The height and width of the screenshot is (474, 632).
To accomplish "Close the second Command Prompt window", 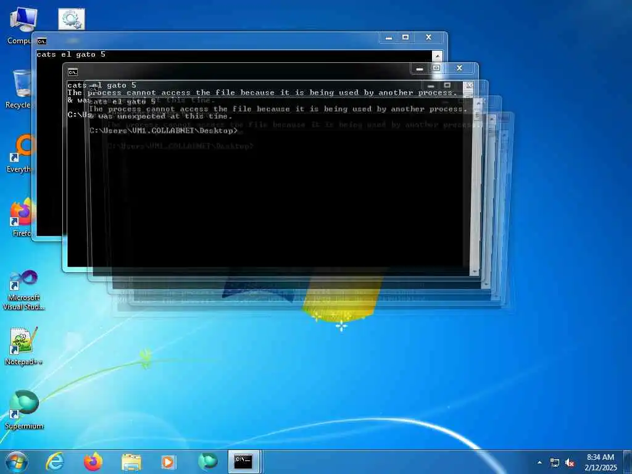I will 459,68.
